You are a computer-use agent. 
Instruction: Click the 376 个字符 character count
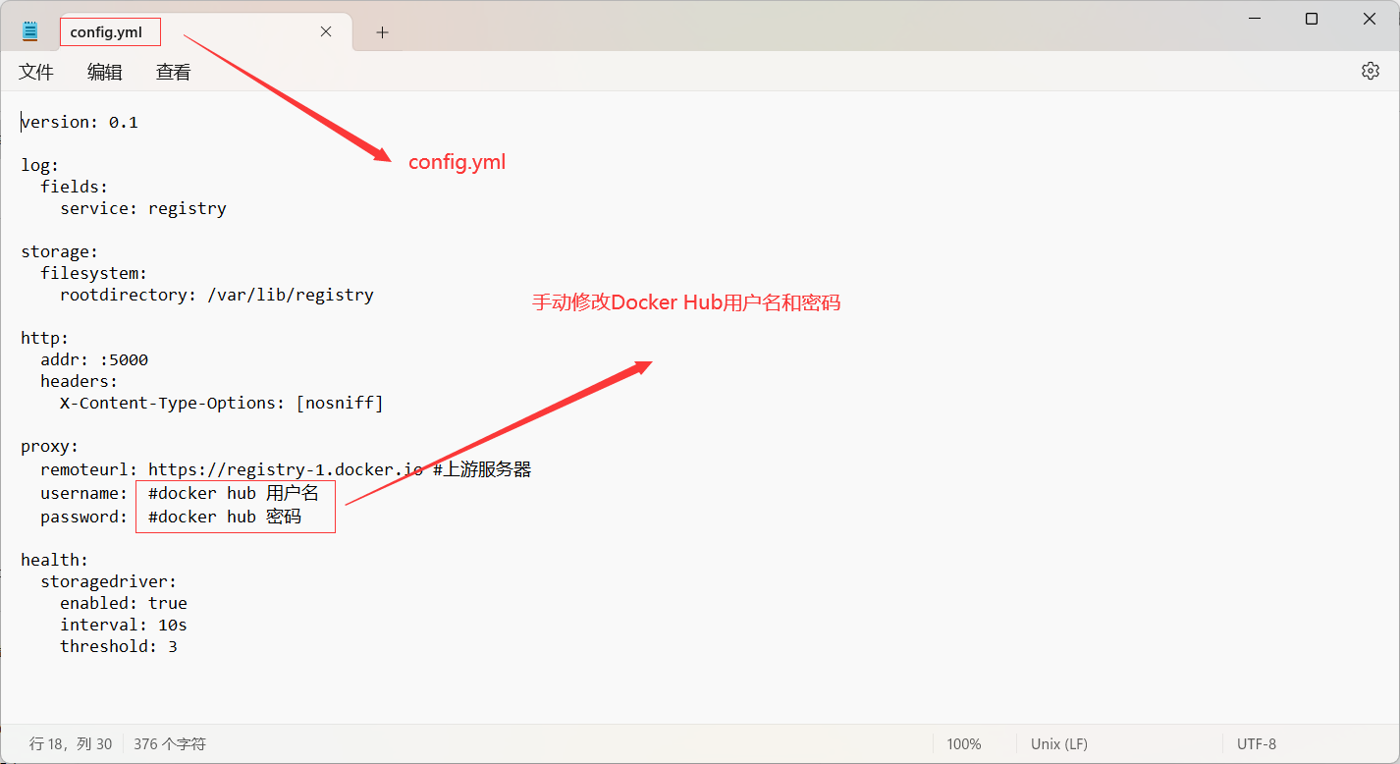pyautogui.click(x=170, y=744)
